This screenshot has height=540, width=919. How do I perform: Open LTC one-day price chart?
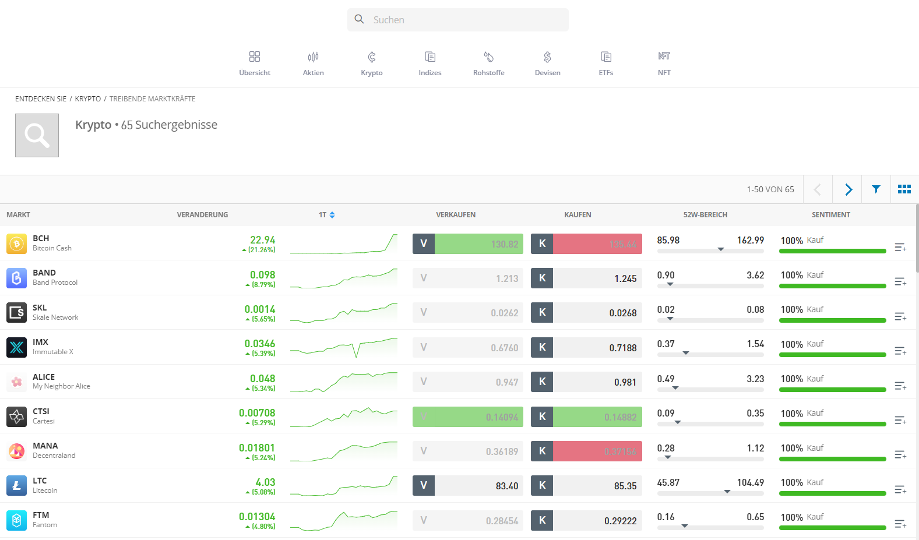344,486
